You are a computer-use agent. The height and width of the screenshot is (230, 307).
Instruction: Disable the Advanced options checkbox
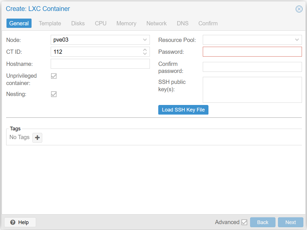pos(244,222)
